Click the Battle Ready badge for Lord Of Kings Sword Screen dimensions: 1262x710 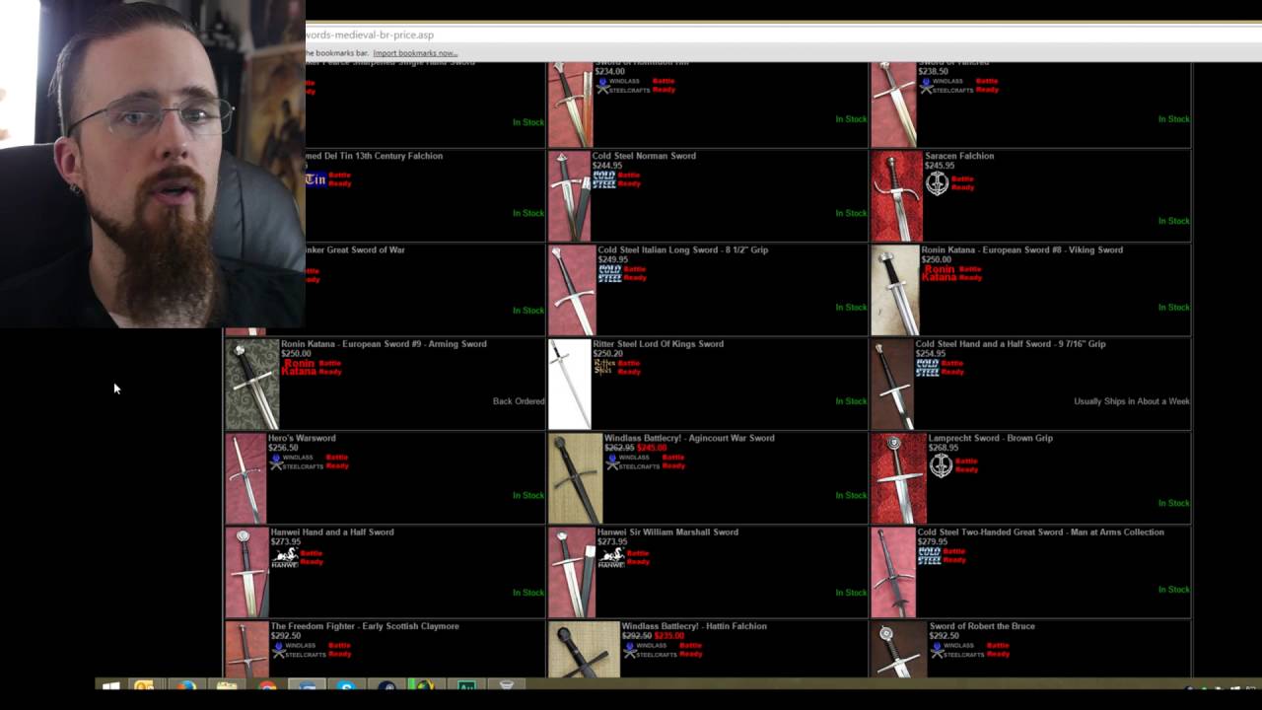pos(629,368)
